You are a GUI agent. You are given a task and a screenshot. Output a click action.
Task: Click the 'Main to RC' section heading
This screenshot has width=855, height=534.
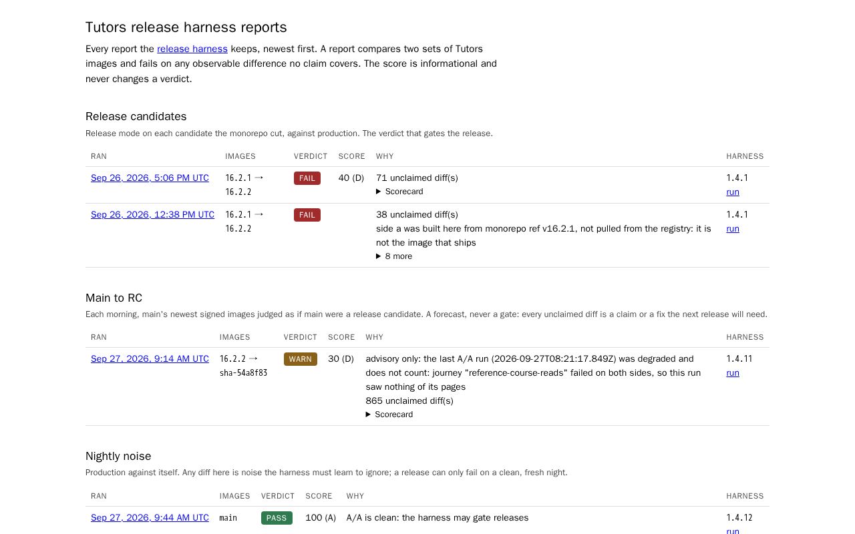(x=114, y=298)
